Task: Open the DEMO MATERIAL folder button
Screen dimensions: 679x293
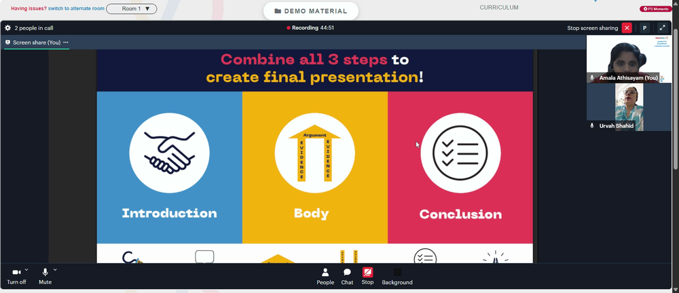Action: click(311, 12)
